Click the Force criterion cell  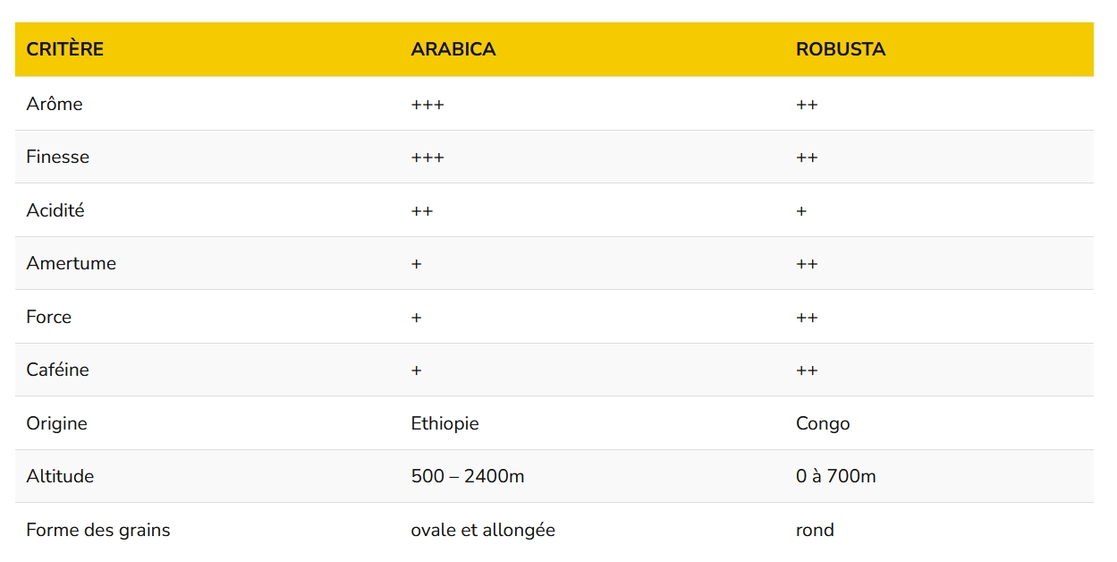pos(49,317)
